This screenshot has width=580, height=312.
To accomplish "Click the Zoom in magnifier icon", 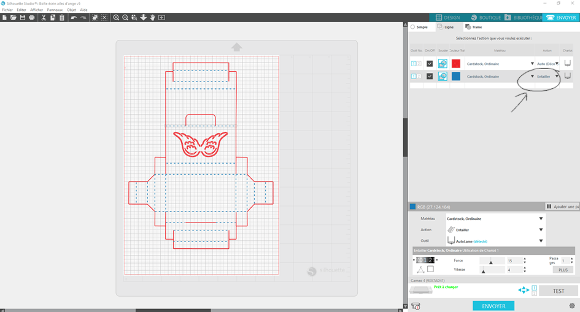I will (116, 18).
